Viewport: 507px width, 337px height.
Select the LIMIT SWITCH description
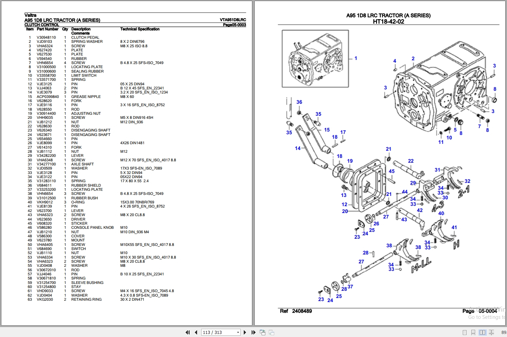pyautogui.click(x=84, y=75)
